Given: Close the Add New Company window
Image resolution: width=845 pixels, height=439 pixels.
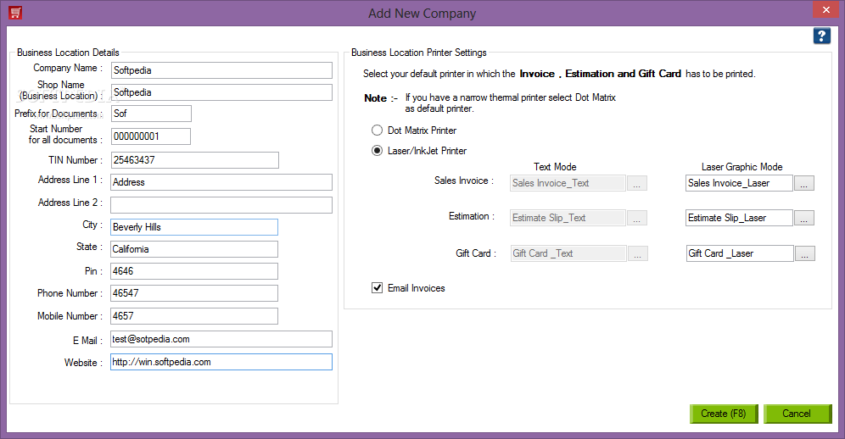Looking at the screenshot, I should coord(825,9).
